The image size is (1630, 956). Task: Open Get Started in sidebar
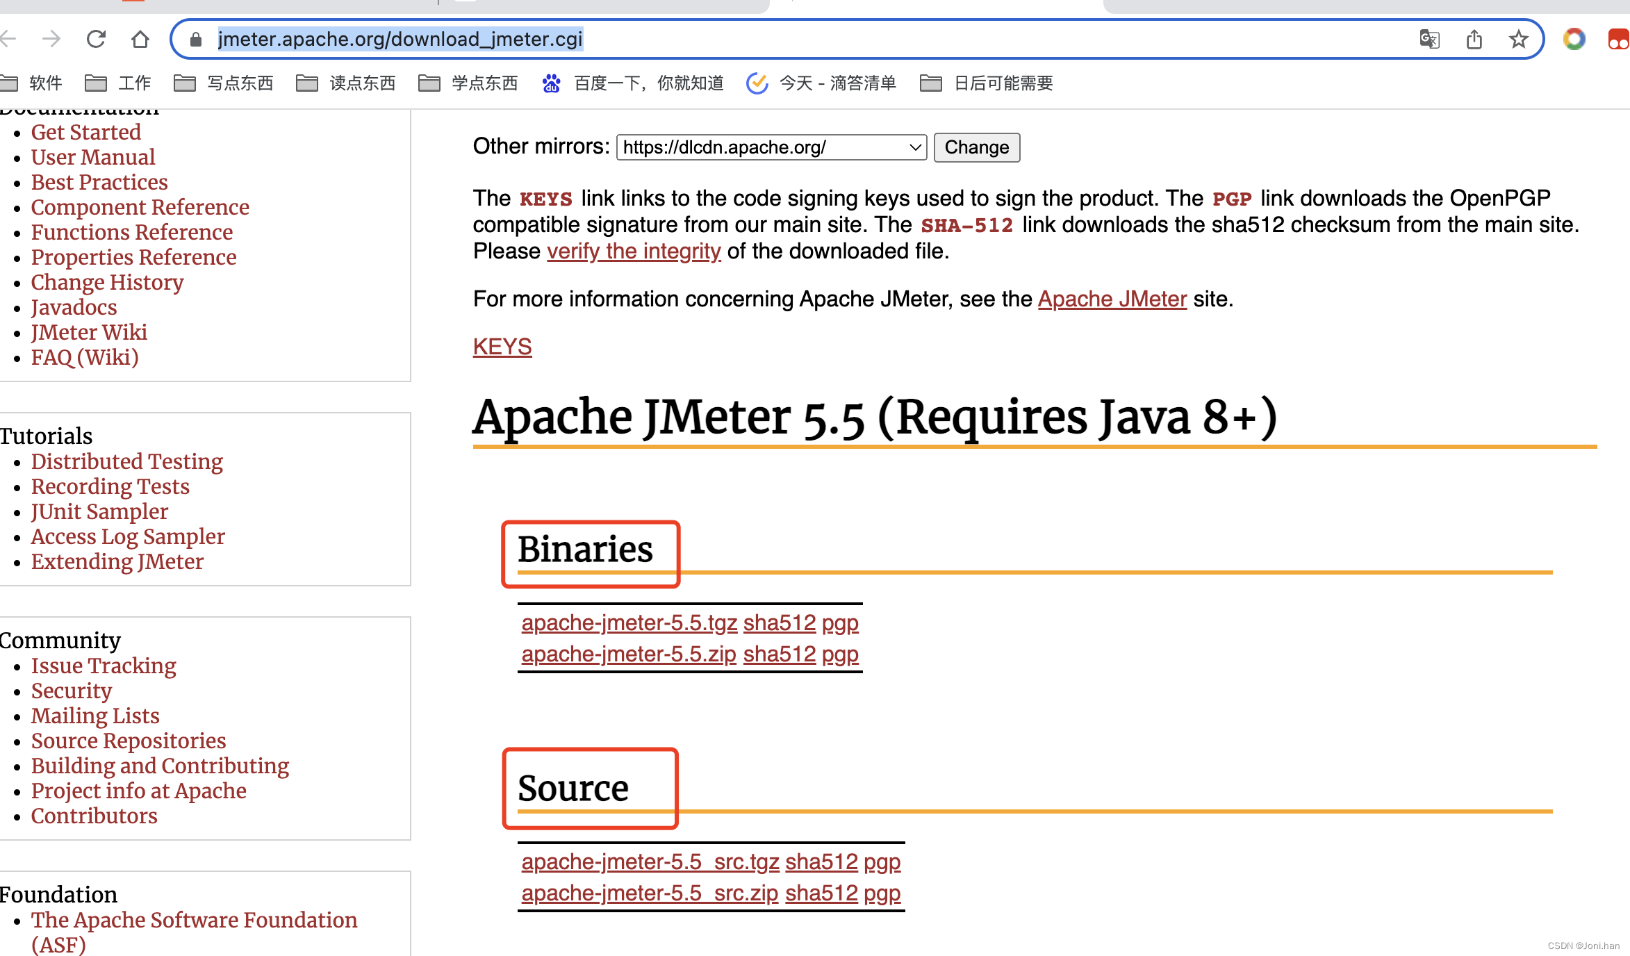pyautogui.click(x=86, y=132)
